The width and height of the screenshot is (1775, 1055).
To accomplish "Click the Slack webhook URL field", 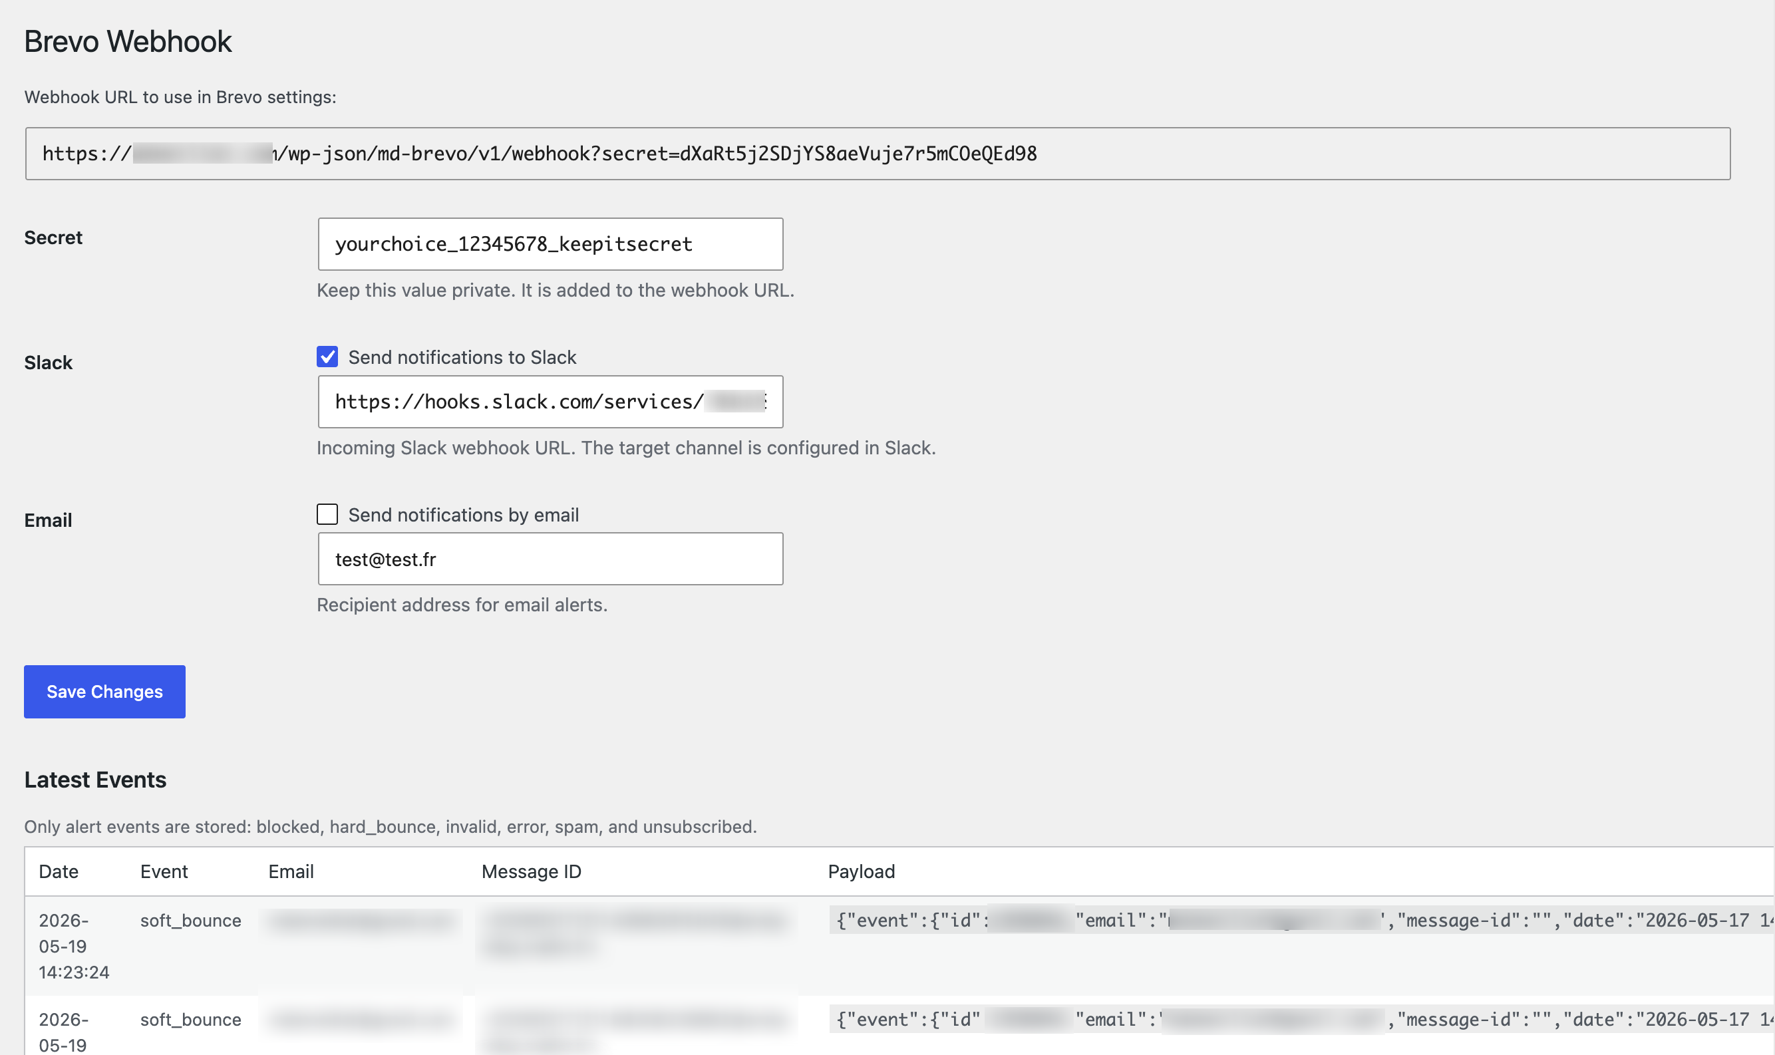I will point(550,402).
